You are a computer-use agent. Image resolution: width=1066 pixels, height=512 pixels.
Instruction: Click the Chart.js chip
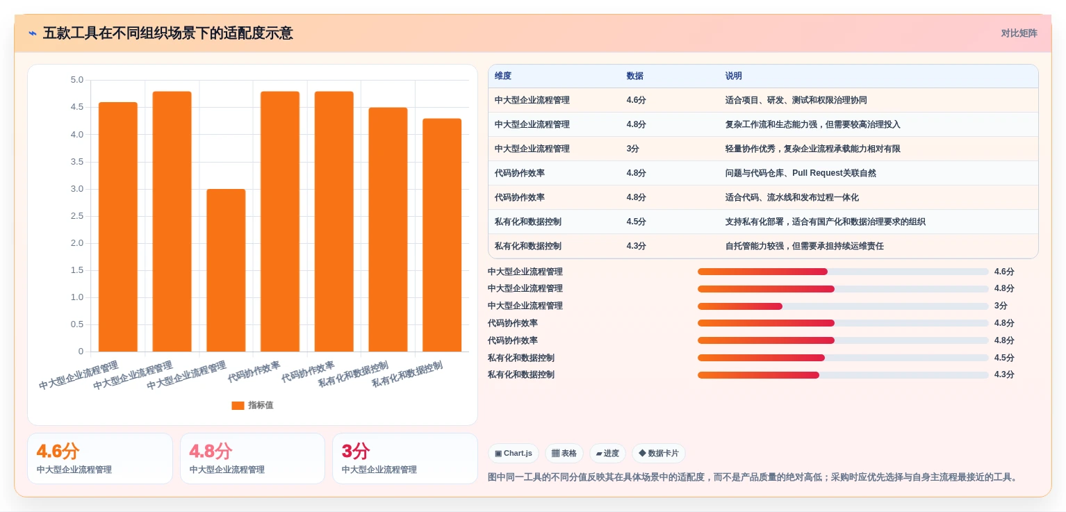pyautogui.click(x=514, y=454)
